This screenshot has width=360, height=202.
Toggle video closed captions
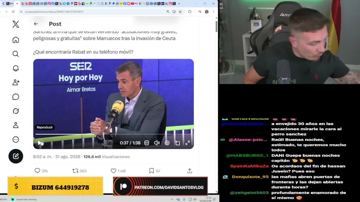(x=147, y=143)
